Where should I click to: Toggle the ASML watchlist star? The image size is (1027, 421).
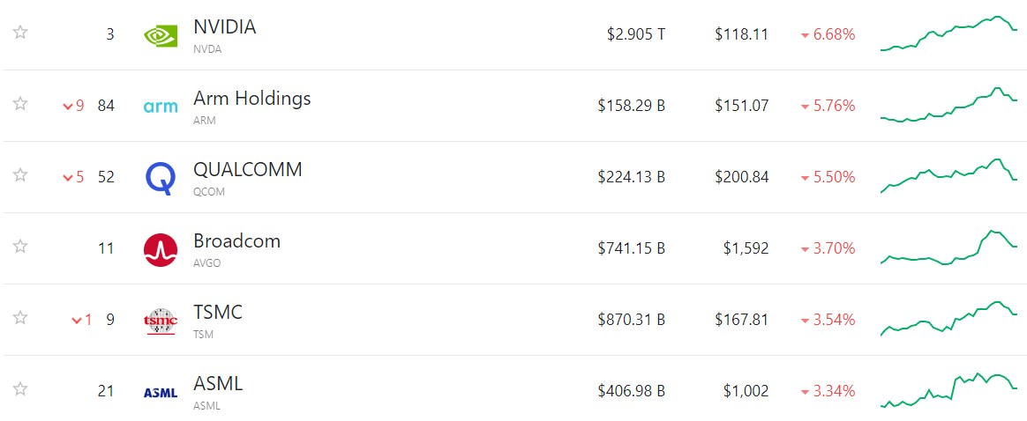tap(20, 389)
